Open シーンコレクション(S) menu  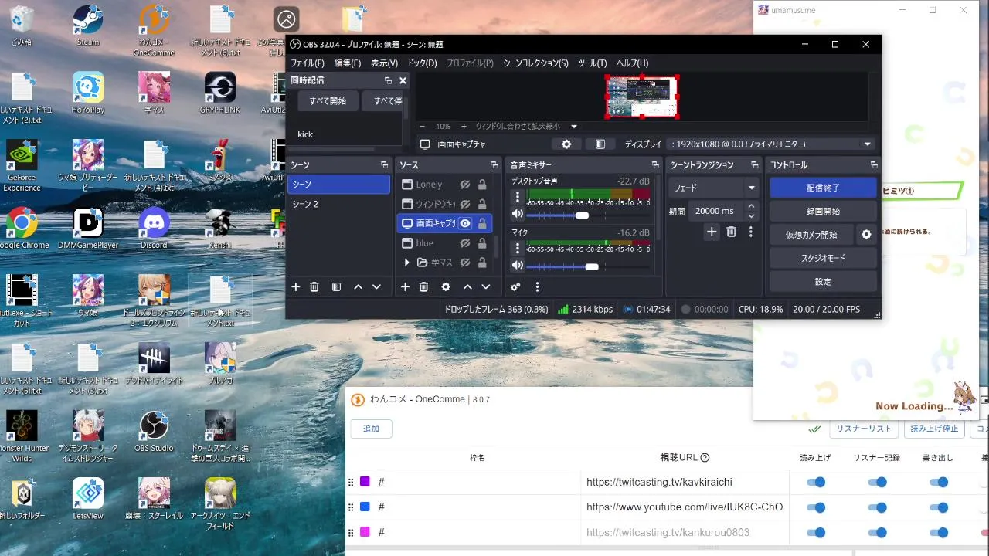[535, 63]
